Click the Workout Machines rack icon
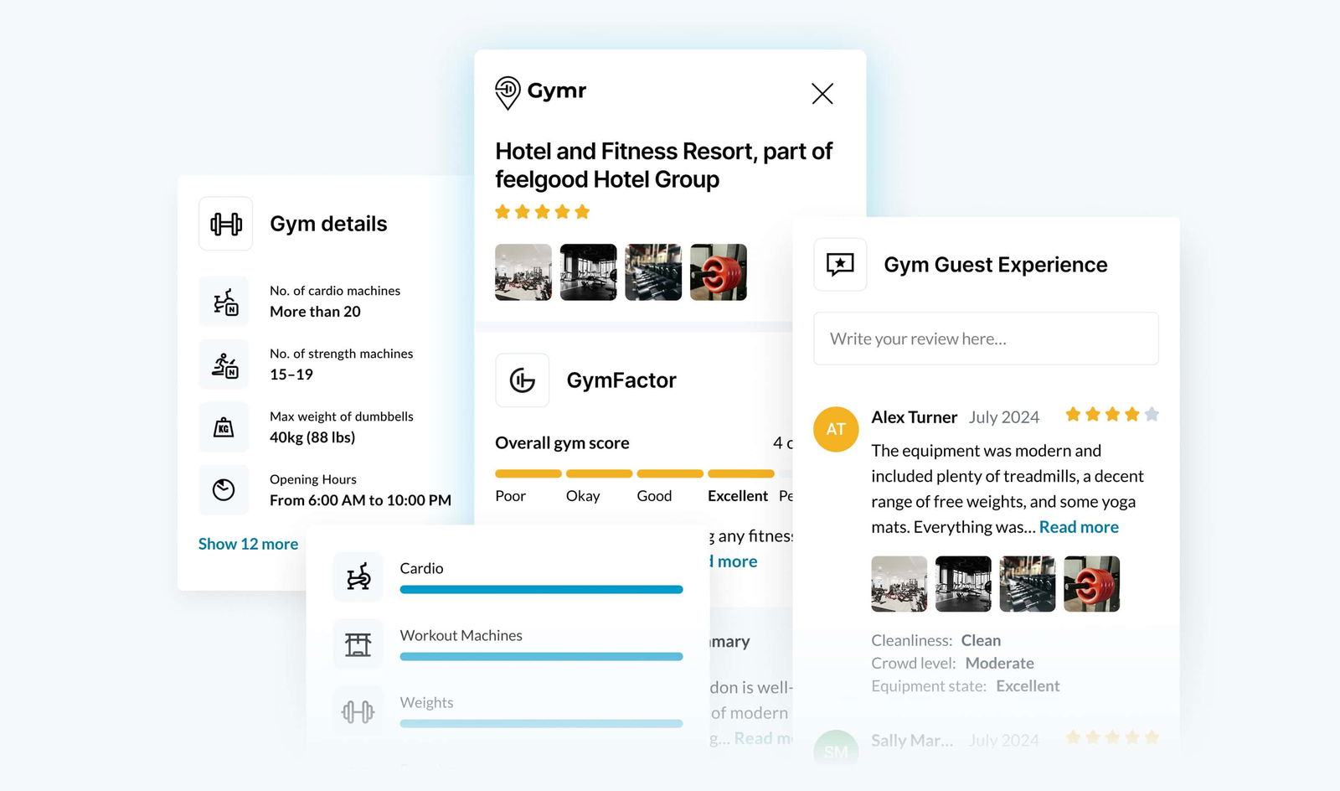Image resolution: width=1340 pixels, height=791 pixels. point(358,644)
